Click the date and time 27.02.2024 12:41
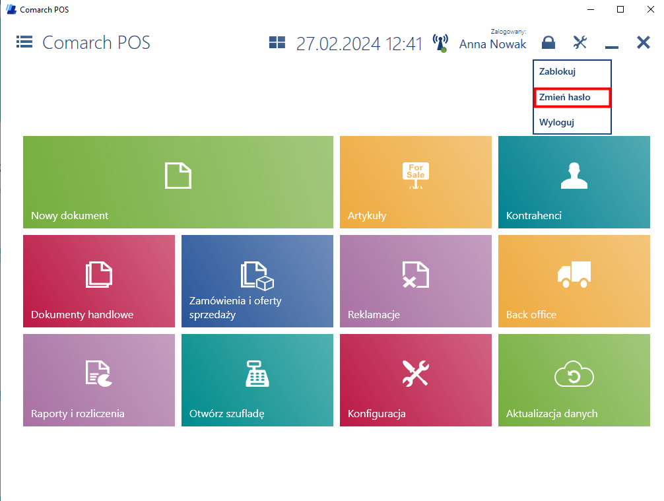This screenshot has height=501, width=664. pos(359,44)
